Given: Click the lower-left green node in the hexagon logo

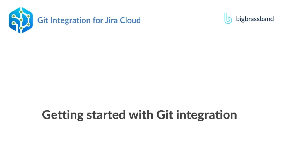Looking at the screenshot, I should (13, 23).
